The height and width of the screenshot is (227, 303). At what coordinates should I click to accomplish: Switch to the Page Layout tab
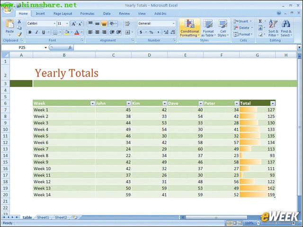click(x=62, y=14)
